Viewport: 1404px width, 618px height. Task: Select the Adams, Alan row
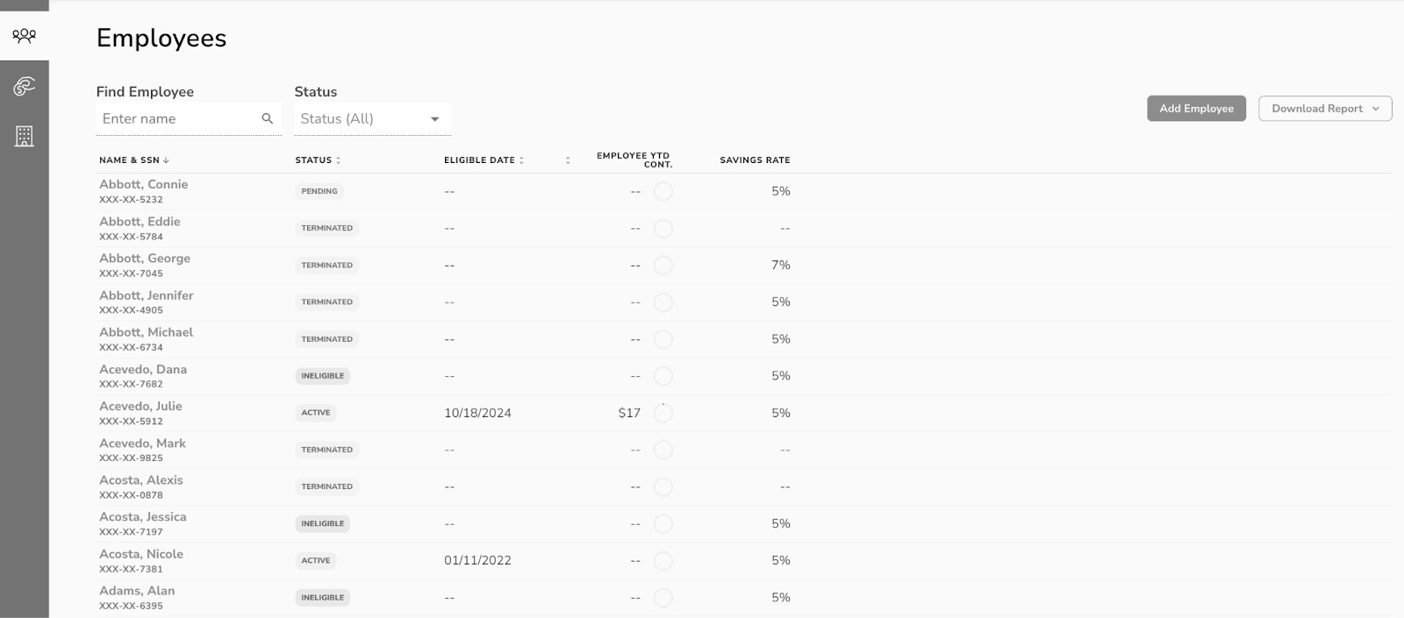click(x=744, y=598)
